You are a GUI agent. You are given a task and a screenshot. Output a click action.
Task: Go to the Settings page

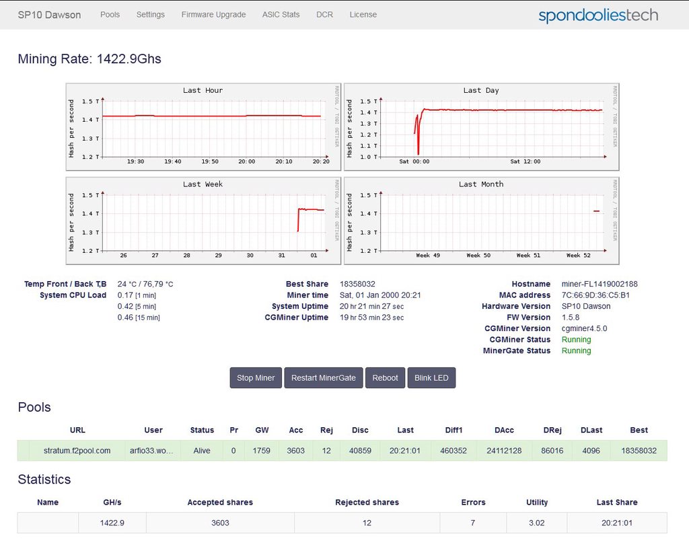click(150, 15)
